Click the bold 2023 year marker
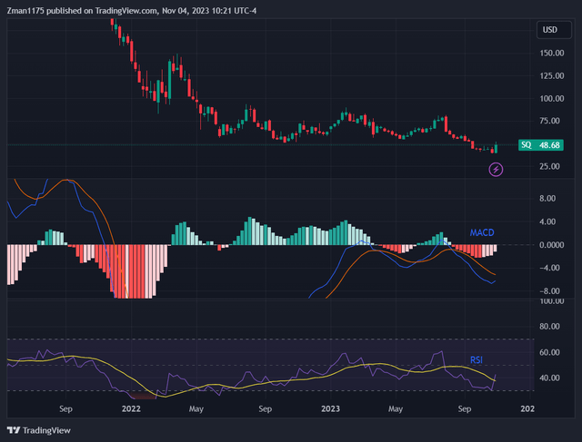 coord(331,409)
